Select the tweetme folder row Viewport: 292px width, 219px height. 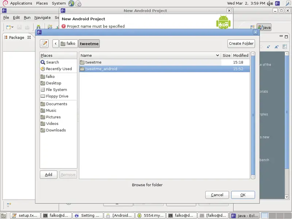(x=165, y=62)
